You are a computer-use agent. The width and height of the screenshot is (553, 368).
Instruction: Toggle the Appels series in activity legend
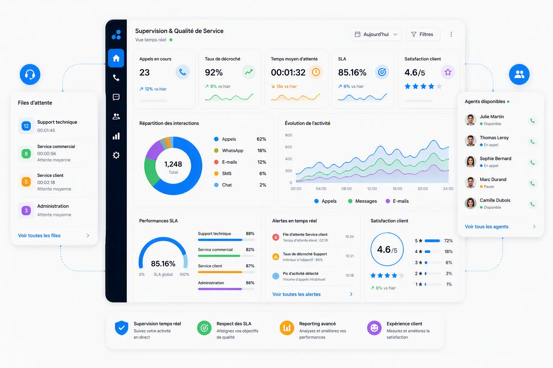point(325,201)
